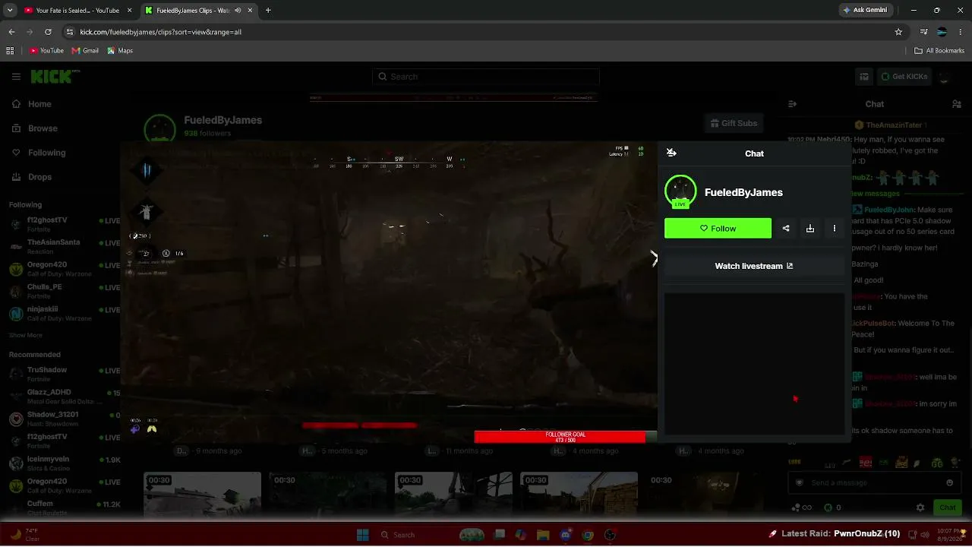This screenshot has height=547, width=972.
Task: Open the Windows Start menu
Action: 363,535
